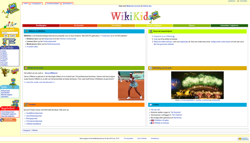
Task: Click the purple Alarm button icon
Action: tap(15, 71)
